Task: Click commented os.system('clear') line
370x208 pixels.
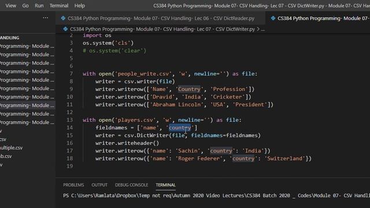Action: click(x=114, y=51)
